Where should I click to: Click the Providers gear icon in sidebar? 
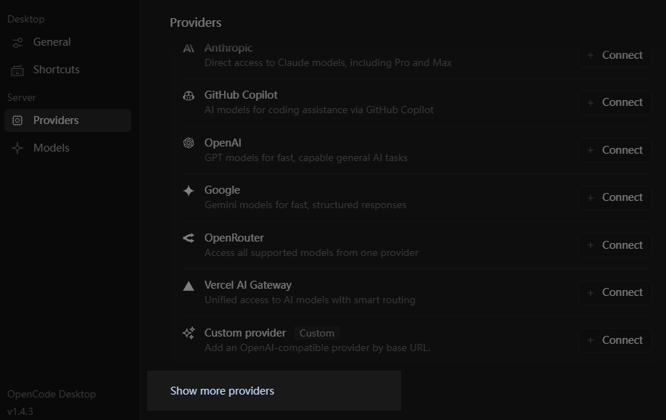17,120
